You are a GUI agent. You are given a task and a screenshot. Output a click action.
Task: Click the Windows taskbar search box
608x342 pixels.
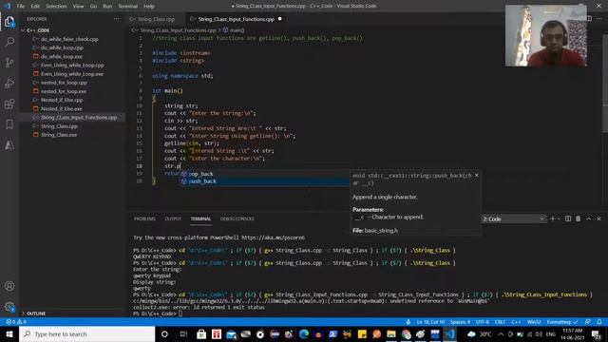point(87,333)
